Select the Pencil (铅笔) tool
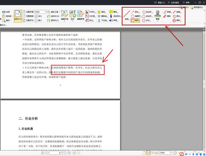 coord(167,12)
